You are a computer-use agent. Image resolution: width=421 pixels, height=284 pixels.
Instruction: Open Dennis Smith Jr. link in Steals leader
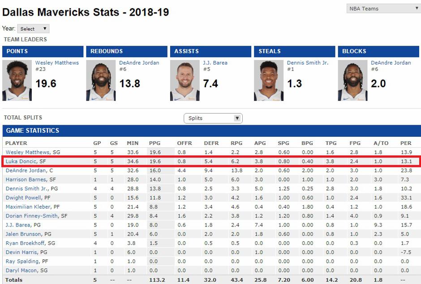pyautogui.click(x=307, y=63)
